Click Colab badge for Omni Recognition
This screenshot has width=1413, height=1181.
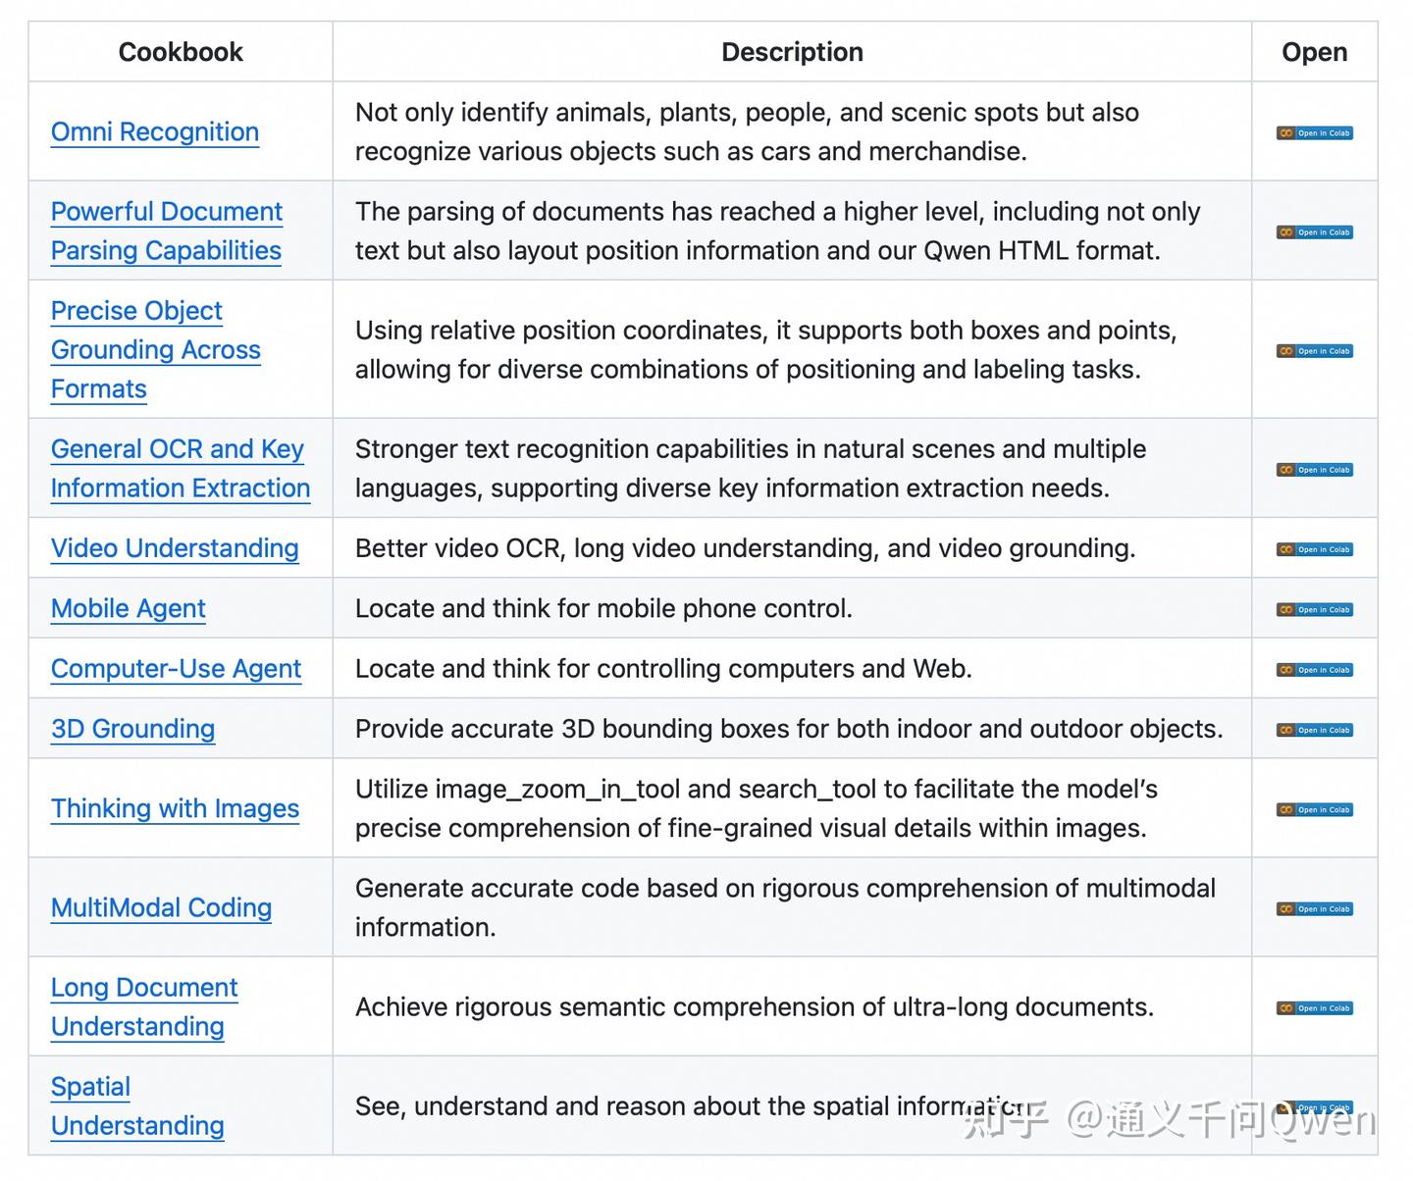1314,133
